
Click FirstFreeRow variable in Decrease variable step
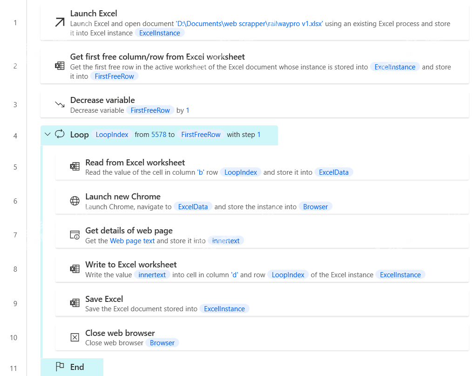(150, 110)
